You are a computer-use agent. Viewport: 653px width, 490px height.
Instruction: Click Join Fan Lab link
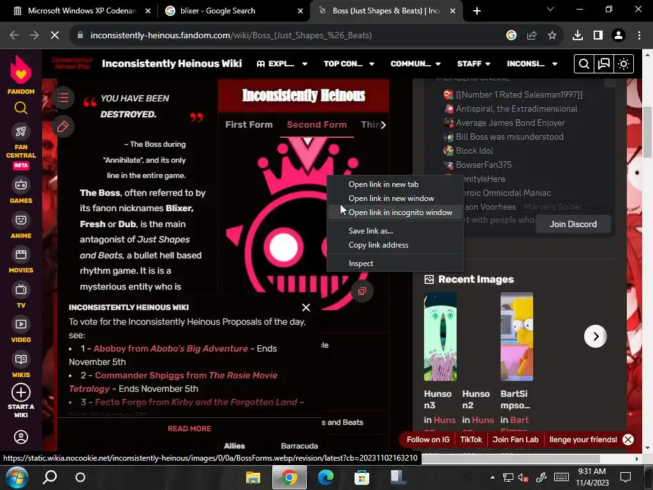click(515, 440)
